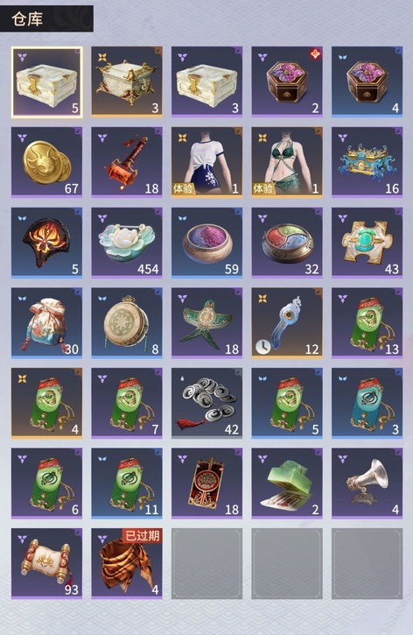
Task: Select the scroll item with count 93
Action: pyautogui.click(x=46, y=563)
